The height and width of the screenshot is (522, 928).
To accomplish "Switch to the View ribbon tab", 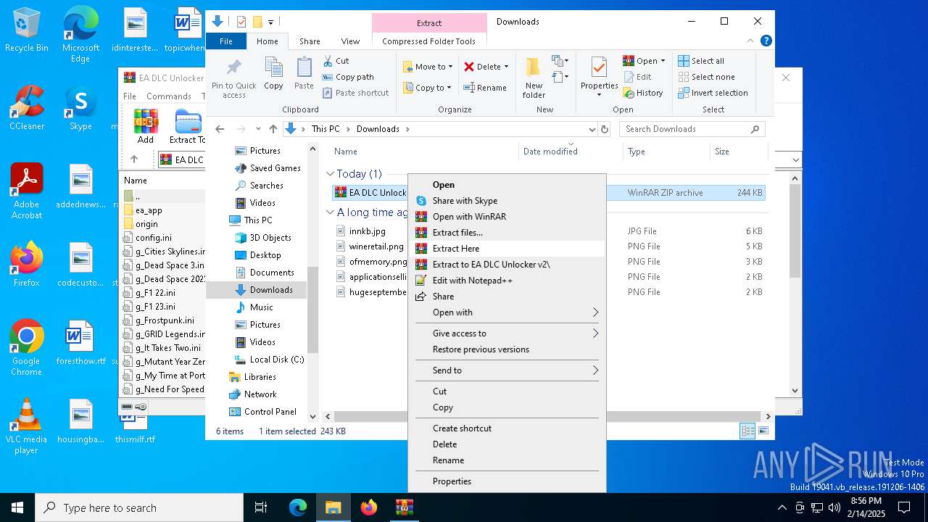I will [x=350, y=41].
